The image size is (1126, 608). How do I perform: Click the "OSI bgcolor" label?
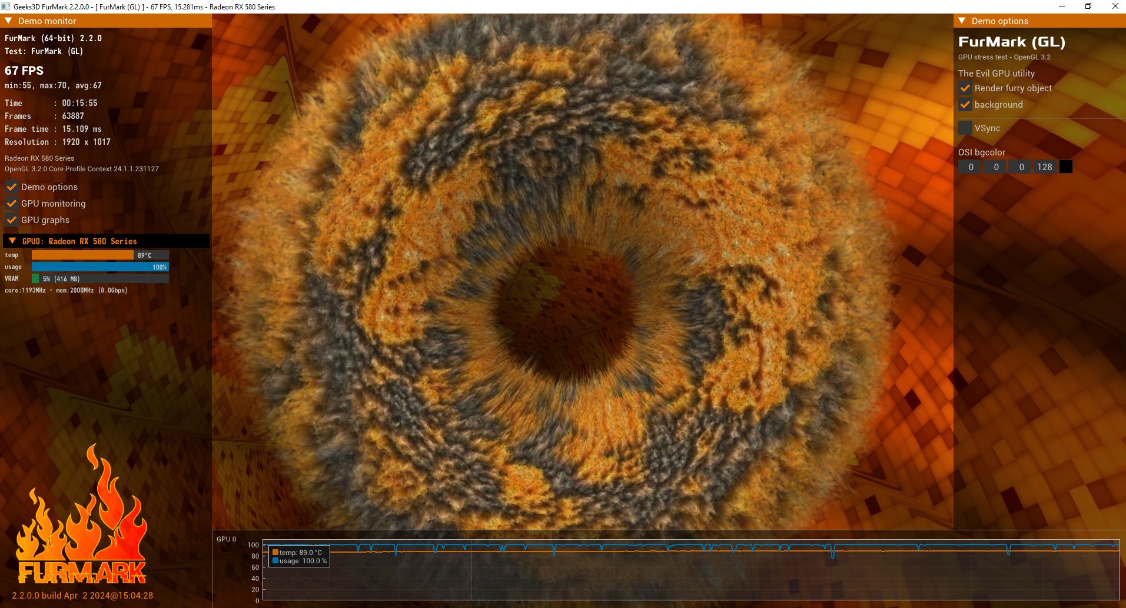(x=982, y=152)
